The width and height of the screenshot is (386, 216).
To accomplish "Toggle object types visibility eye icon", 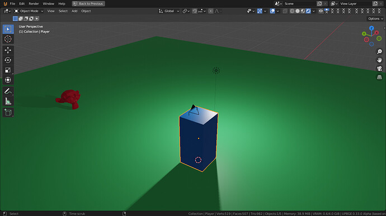I will (321, 11).
